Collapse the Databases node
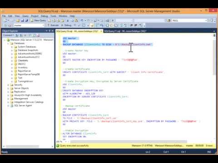218x163 pixels. 8,43
